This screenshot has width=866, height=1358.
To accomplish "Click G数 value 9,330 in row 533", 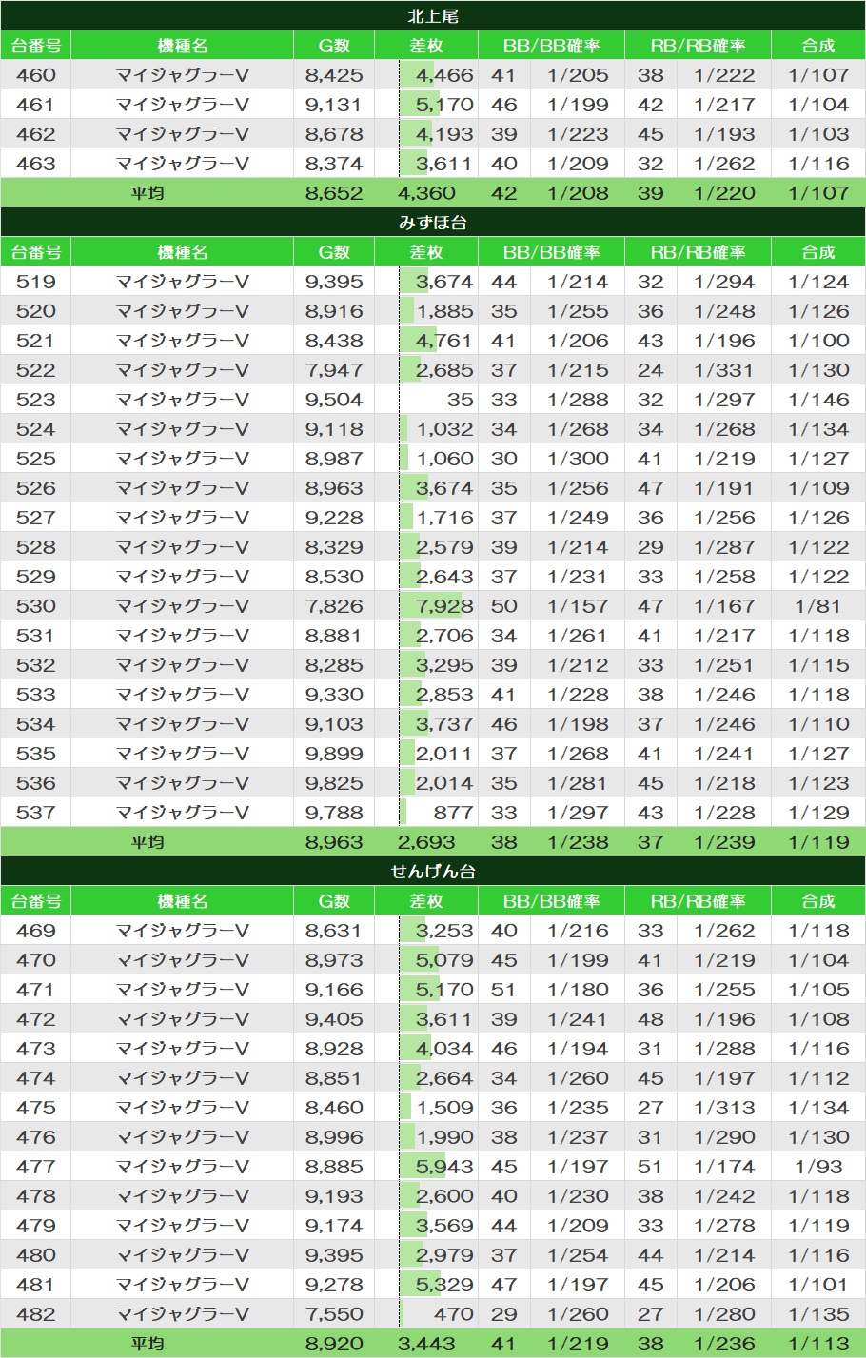I will (x=334, y=695).
